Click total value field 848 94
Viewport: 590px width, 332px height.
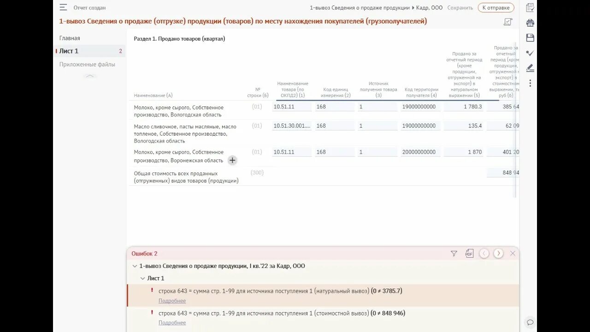[x=503, y=172]
